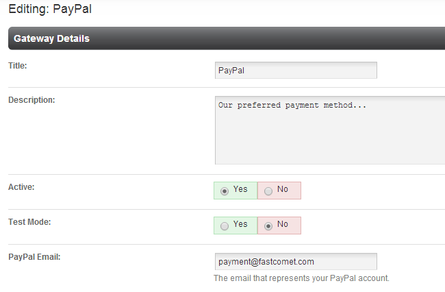Select the Active Yes radio button
Screen dimensions: 445x292
(x=225, y=191)
